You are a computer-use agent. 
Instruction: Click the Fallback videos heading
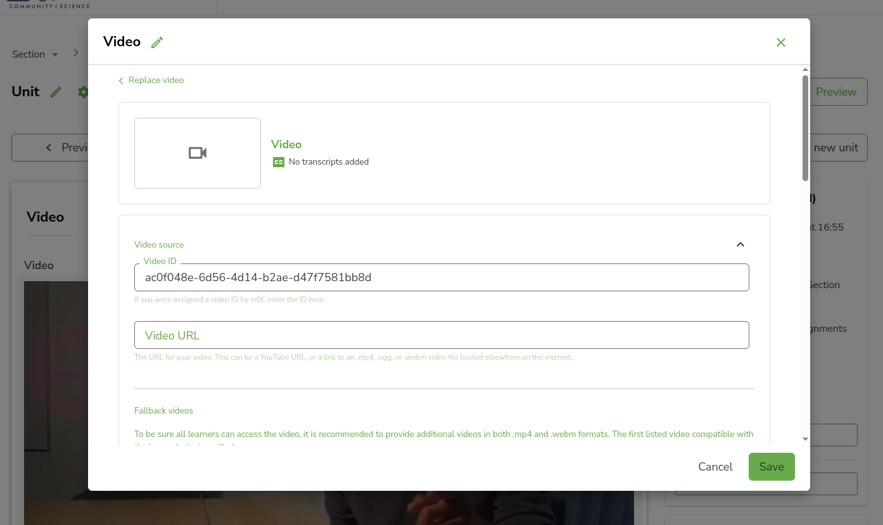pyautogui.click(x=163, y=410)
